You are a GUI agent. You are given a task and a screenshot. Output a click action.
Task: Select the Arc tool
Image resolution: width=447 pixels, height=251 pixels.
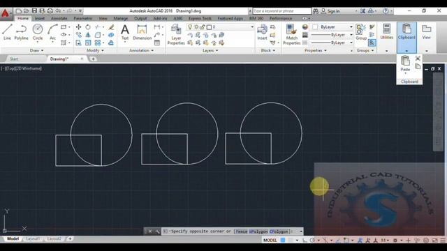point(53,32)
